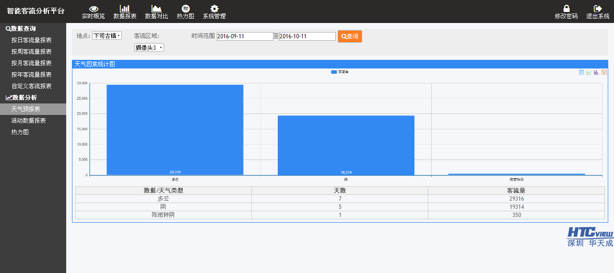
Task: Save chart as image icon
Action: 604,72
